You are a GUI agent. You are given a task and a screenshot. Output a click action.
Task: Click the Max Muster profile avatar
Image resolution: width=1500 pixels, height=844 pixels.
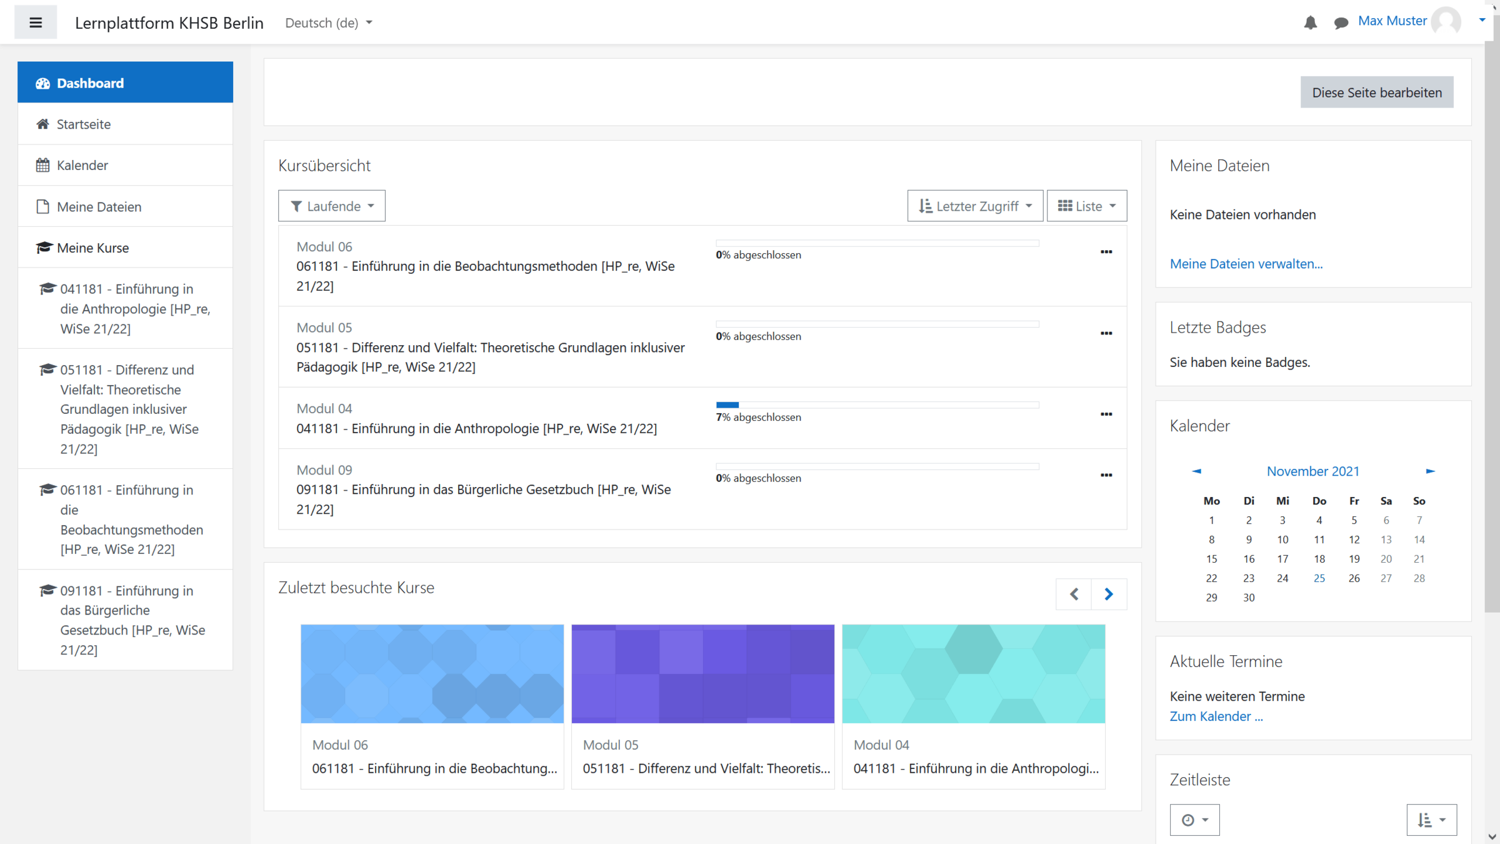point(1446,22)
